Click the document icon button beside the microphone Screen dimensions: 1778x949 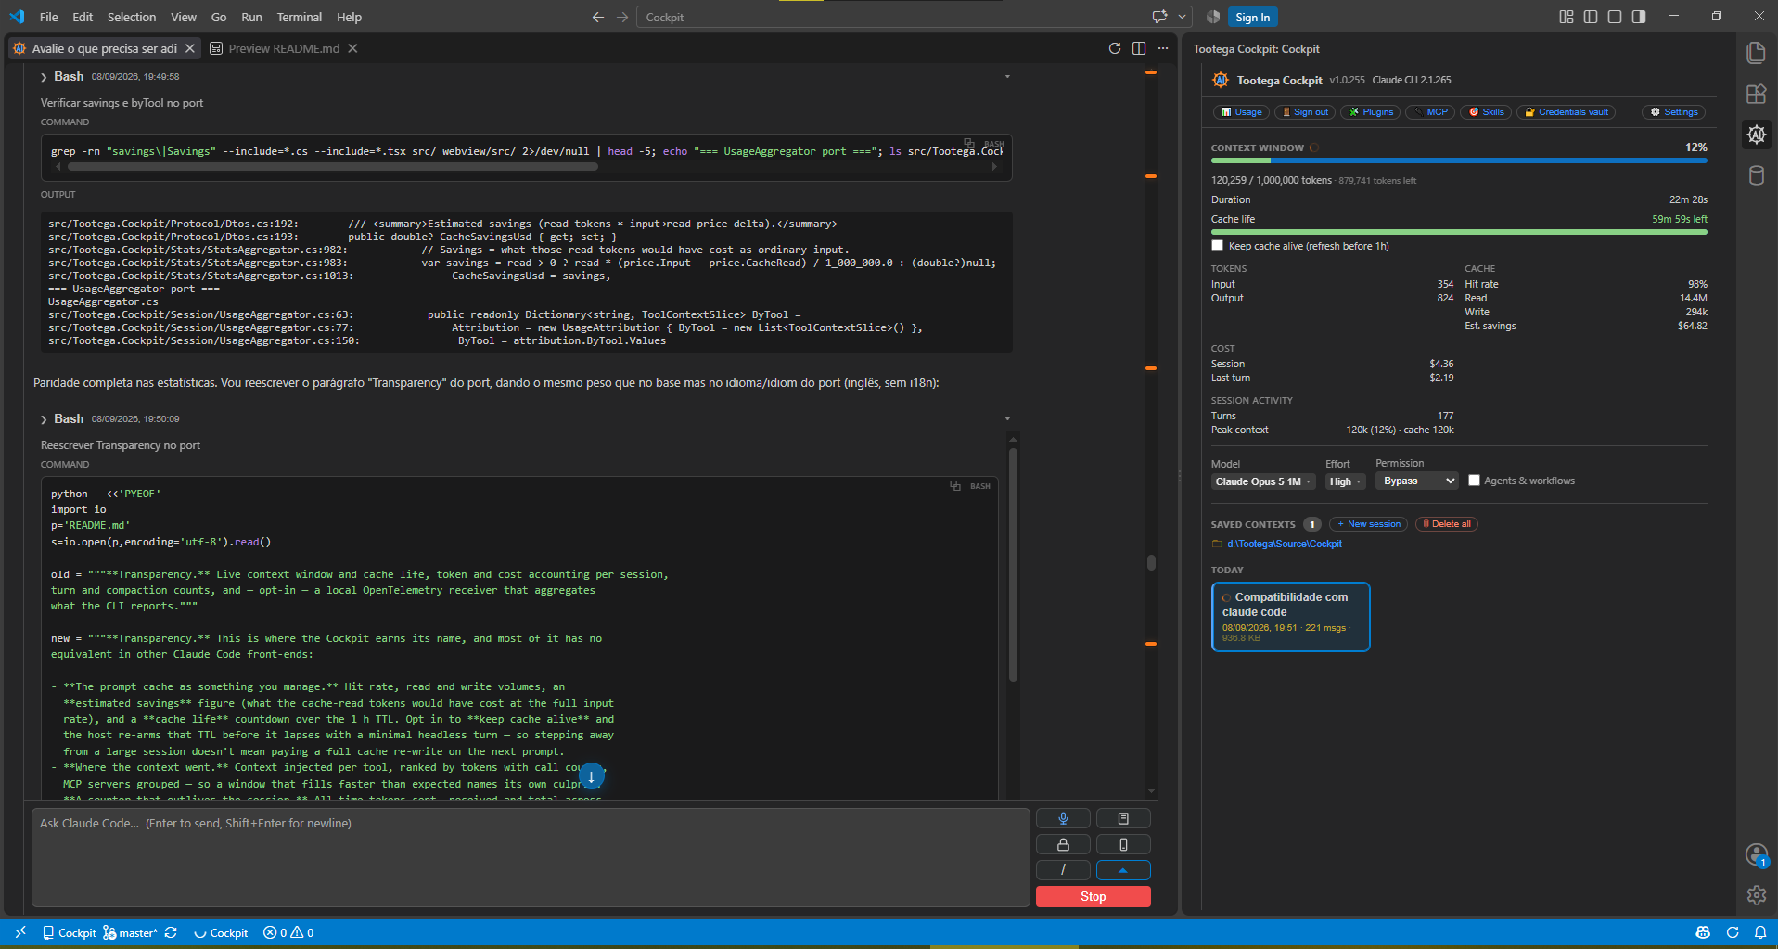(1123, 818)
